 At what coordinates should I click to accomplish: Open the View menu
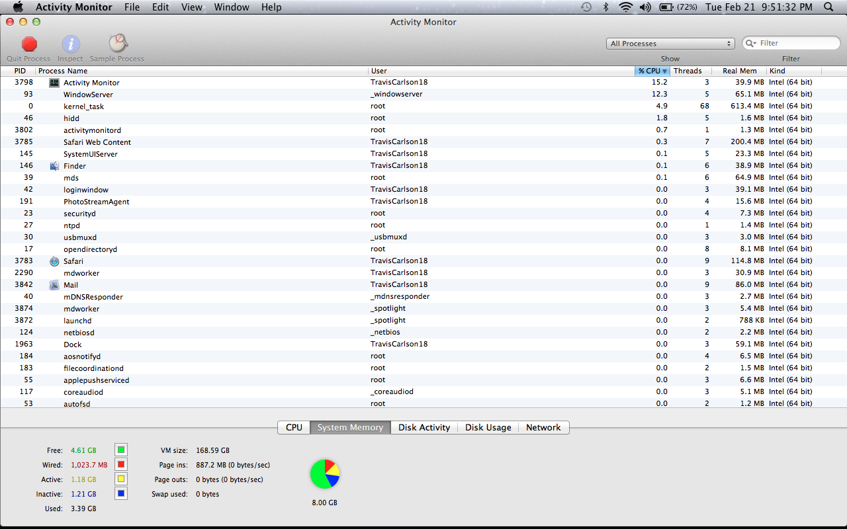tap(192, 7)
